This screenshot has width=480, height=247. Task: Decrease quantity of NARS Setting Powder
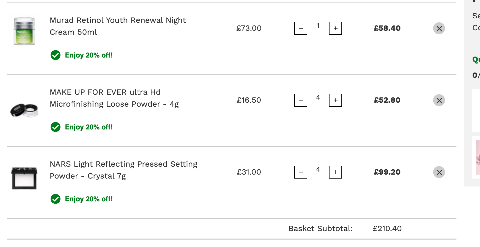point(301,172)
